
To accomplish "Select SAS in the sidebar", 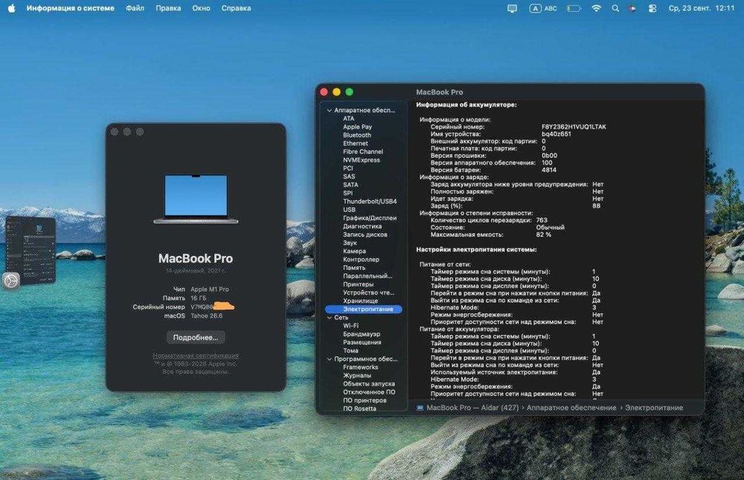I will (349, 176).
